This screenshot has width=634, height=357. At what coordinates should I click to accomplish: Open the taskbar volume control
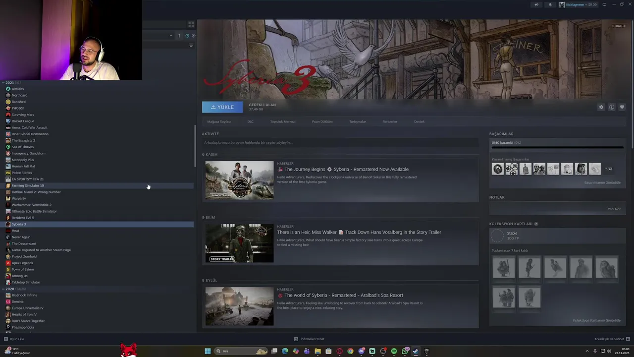(609, 351)
